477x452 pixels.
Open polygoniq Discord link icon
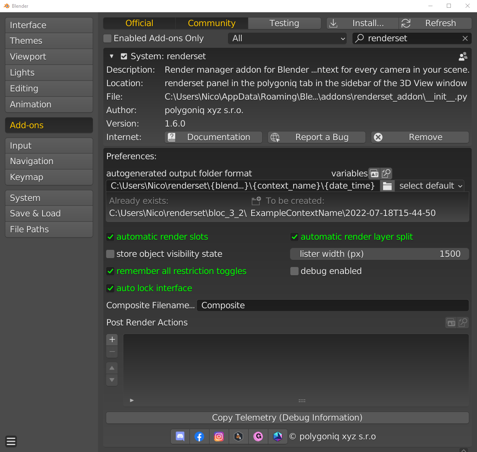pyautogui.click(x=180, y=436)
